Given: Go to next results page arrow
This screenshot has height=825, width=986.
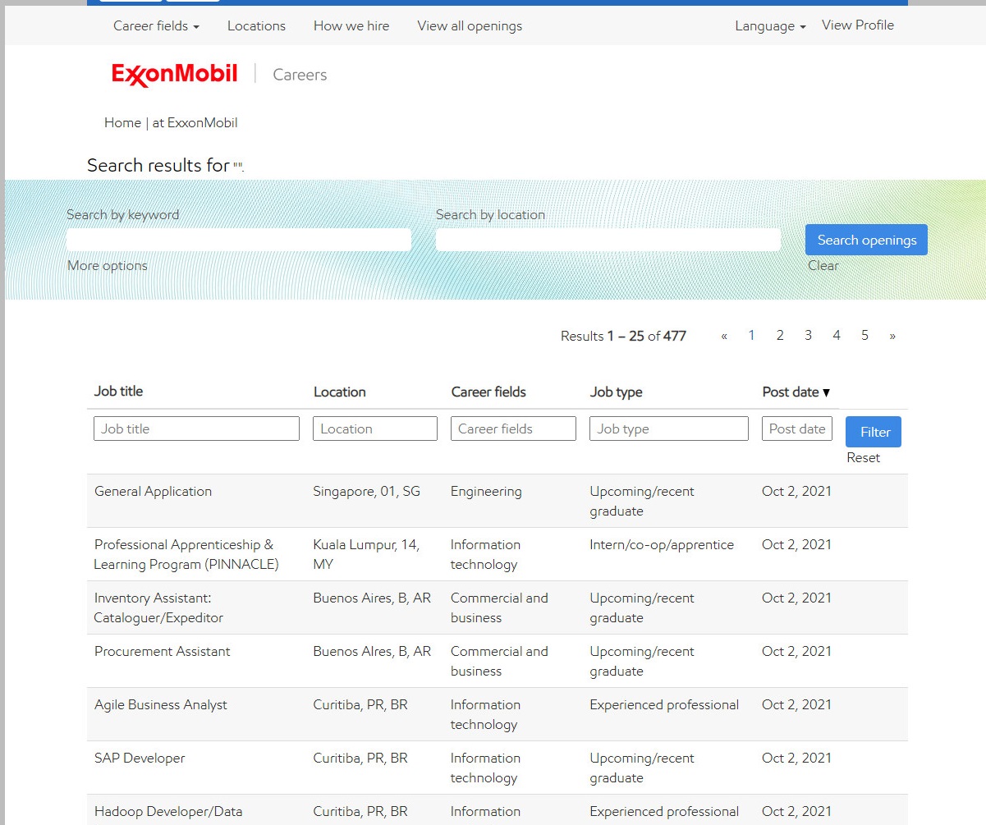Looking at the screenshot, I should [892, 336].
